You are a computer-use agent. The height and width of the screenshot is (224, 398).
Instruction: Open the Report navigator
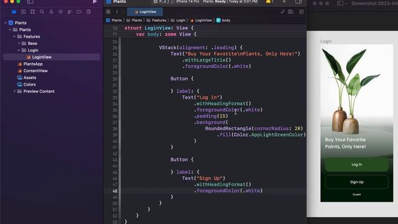(88, 12)
